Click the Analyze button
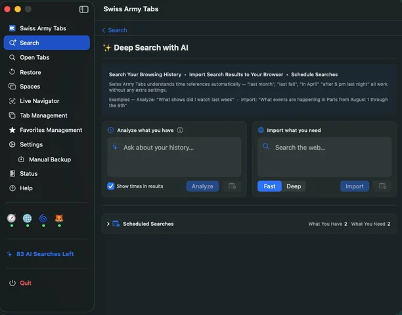 click(x=202, y=186)
